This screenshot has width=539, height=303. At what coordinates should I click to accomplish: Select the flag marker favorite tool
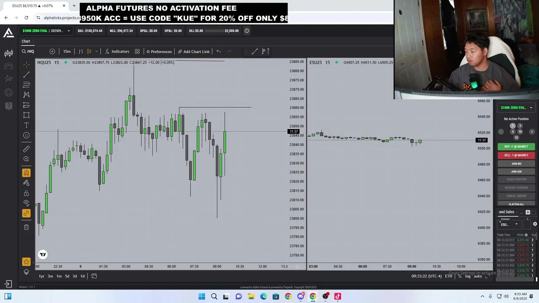point(265,51)
